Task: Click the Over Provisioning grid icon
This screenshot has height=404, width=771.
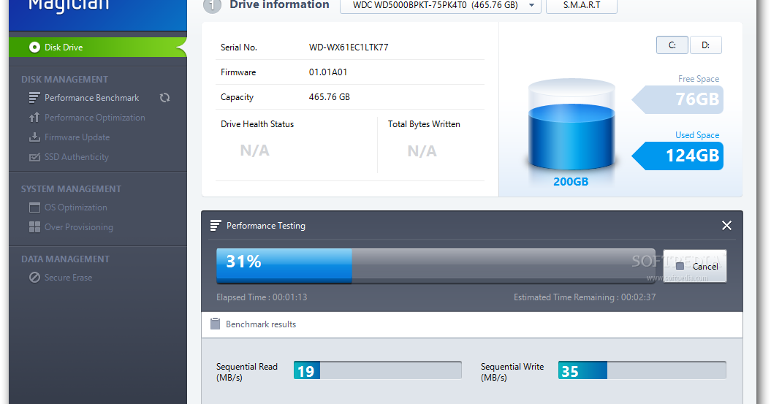Action: tap(34, 227)
